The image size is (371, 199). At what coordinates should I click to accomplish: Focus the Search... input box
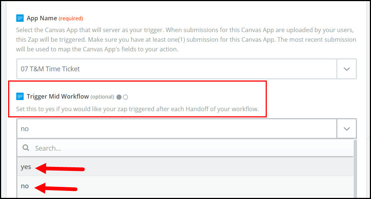[185, 148]
